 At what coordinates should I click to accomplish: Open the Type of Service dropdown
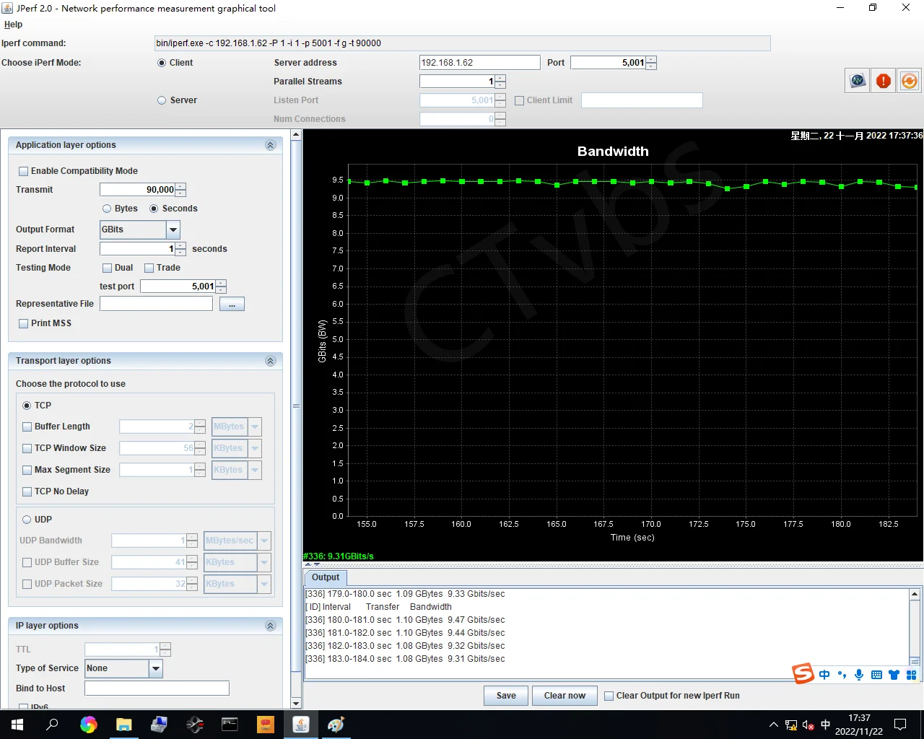(x=155, y=668)
